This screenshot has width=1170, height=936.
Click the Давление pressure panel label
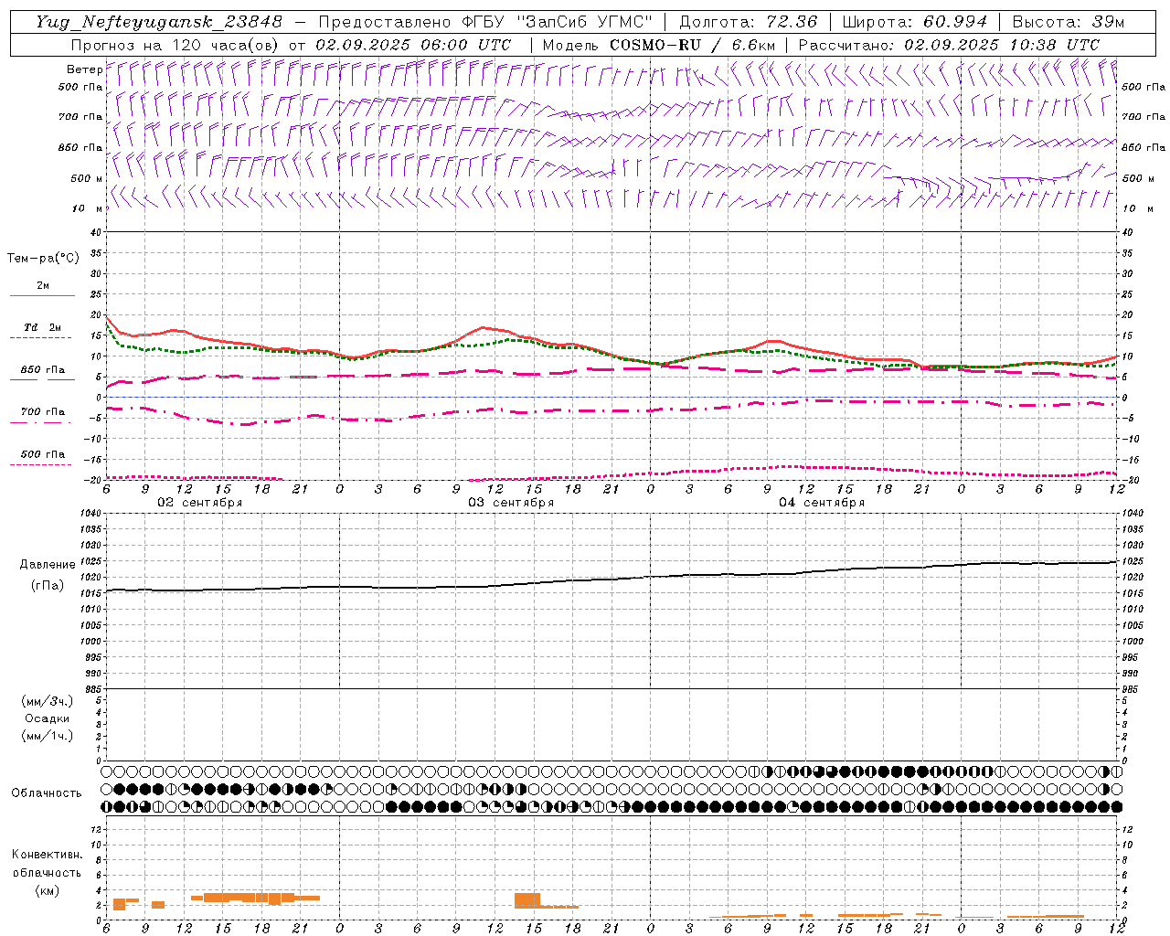pos(46,565)
